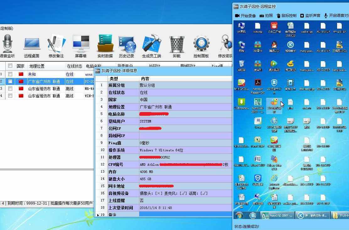The image size is (349, 230).
Task: Select the 电脑管家 shield icon
Action: coord(258,180)
